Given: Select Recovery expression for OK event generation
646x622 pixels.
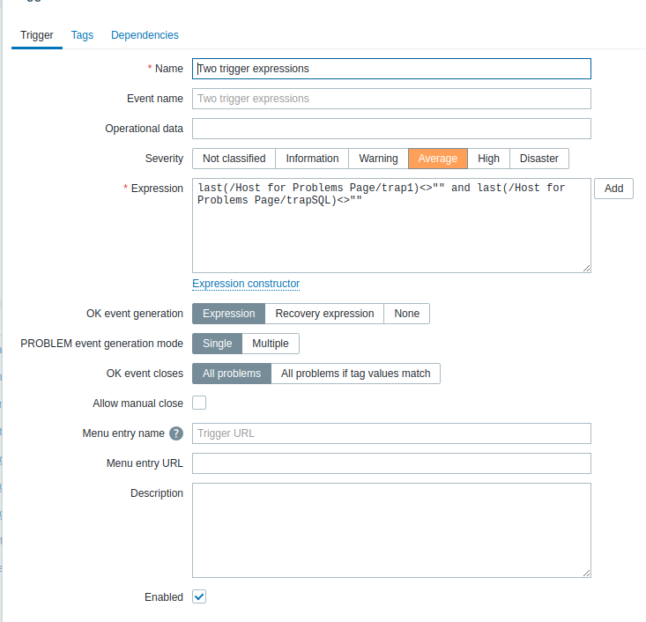Looking at the screenshot, I should (x=324, y=314).
